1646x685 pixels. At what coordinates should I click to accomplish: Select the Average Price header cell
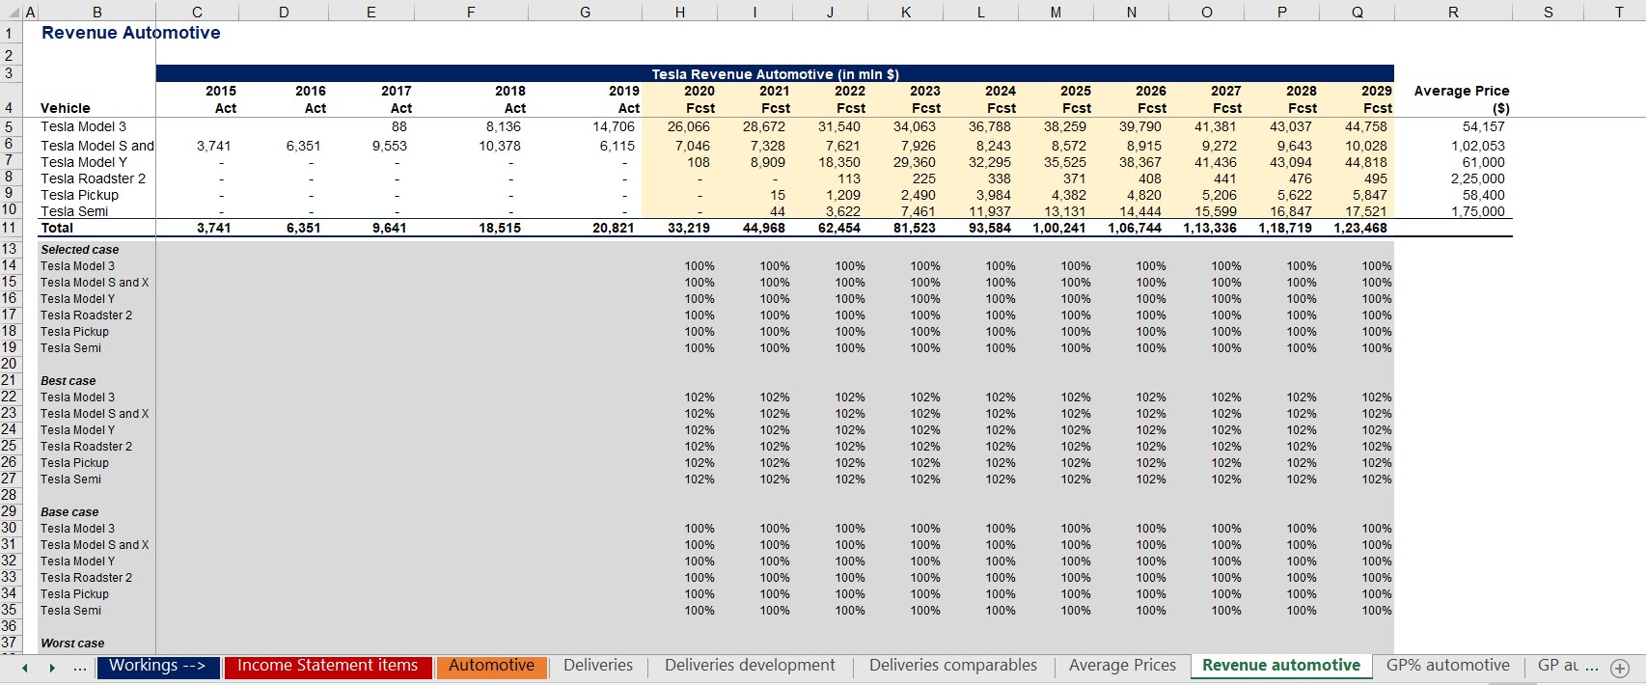[1462, 99]
